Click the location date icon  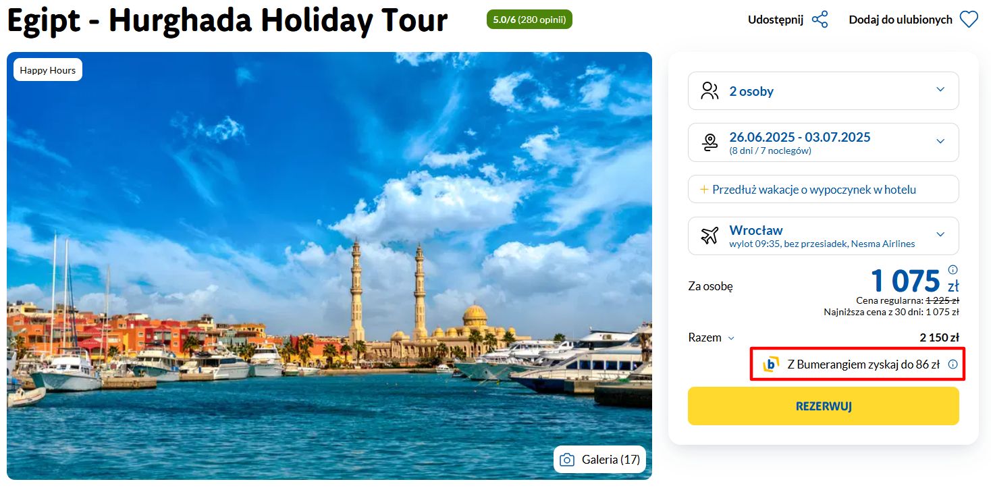point(709,142)
